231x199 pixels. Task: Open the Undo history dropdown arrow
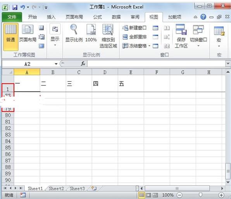point(28,7)
